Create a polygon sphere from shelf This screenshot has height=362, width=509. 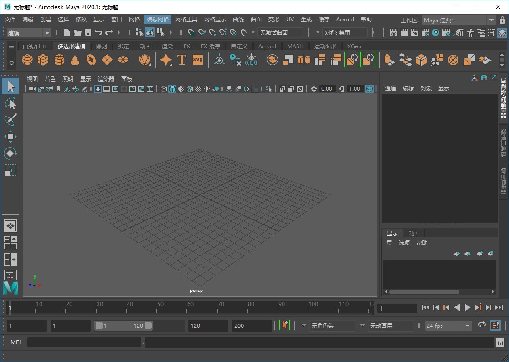coord(27,60)
